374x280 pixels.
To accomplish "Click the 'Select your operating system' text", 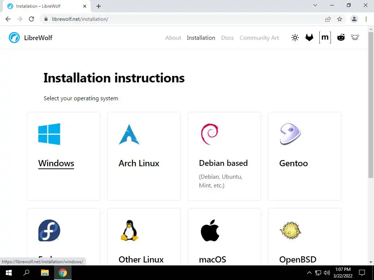I will pyautogui.click(x=81, y=98).
